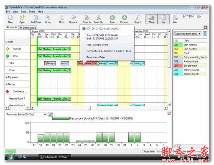Open the Filter tool

point(61,19)
